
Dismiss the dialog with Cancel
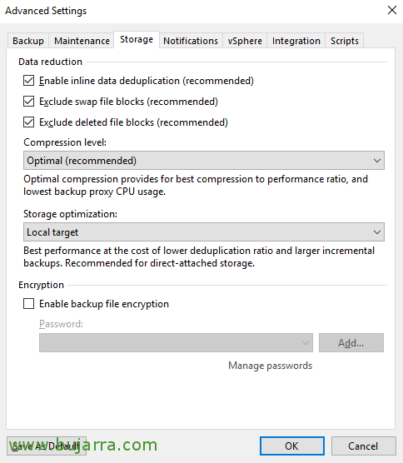(363, 446)
